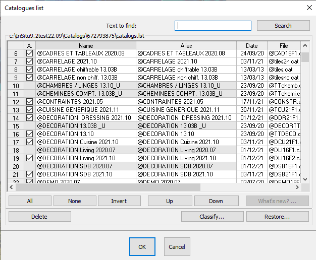Click the Alias column header
This screenshot has height=260, width=316.
pos(186,45)
